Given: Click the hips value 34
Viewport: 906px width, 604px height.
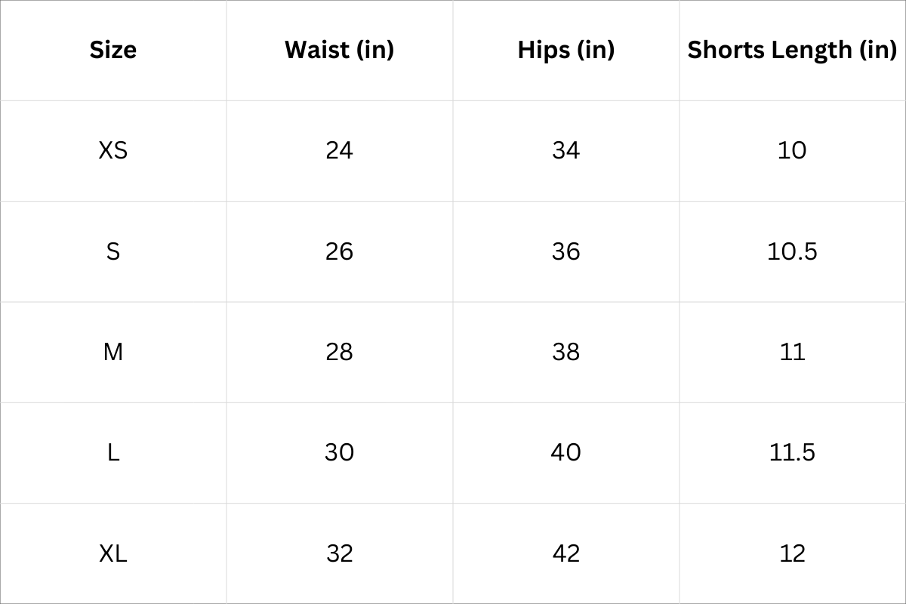Looking at the screenshot, I should (x=565, y=150).
